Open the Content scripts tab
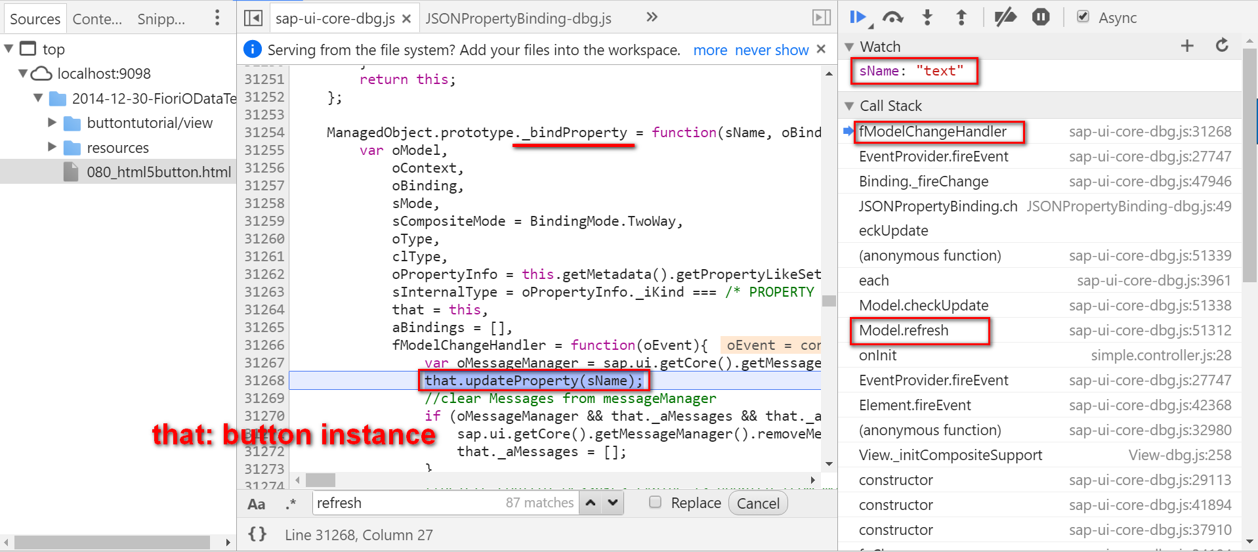Image resolution: width=1258 pixels, height=552 pixels. click(x=97, y=19)
